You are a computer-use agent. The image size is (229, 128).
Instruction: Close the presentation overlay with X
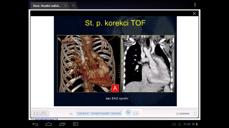pos(194,14)
